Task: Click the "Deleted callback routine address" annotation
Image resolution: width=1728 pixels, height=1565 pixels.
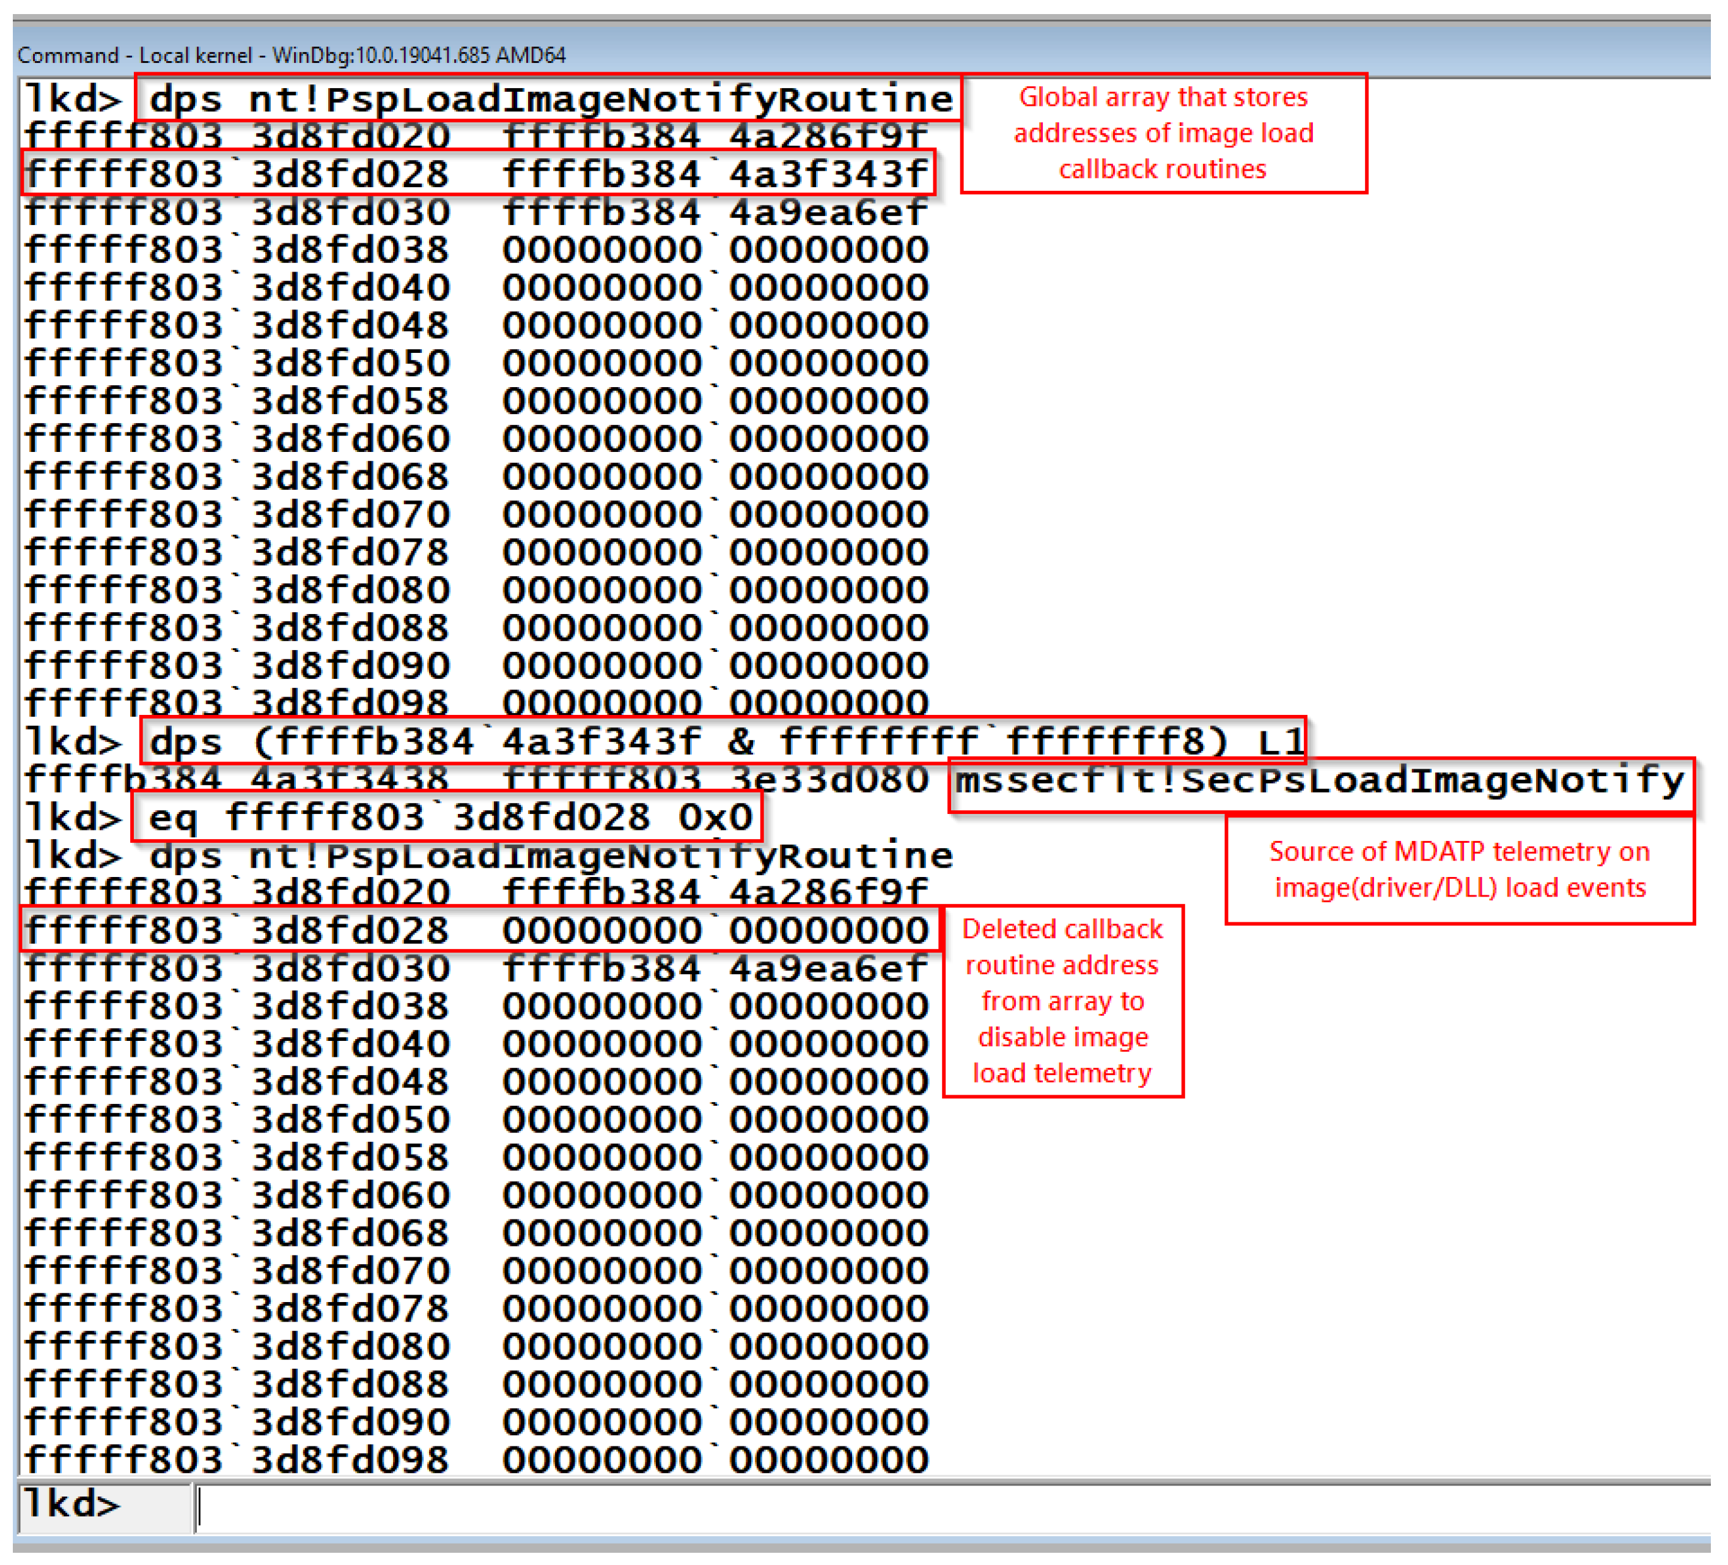Action: pyautogui.click(x=1063, y=1002)
